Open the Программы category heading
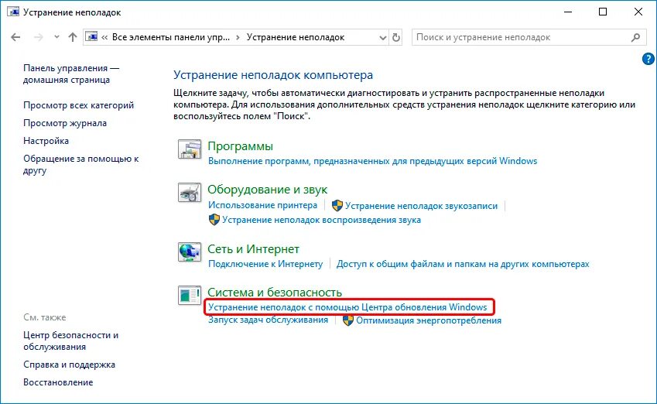This screenshot has height=404, width=657. click(241, 146)
